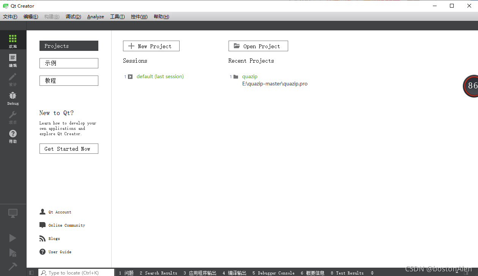Click the Online Community chat icon
This screenshot has width=478, height=276.
(43, 225)
